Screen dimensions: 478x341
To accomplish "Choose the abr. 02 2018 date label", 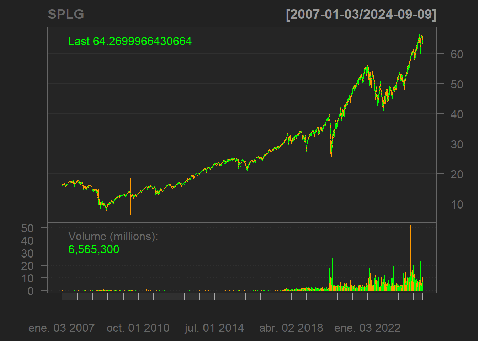I will [x=291, y=328].
